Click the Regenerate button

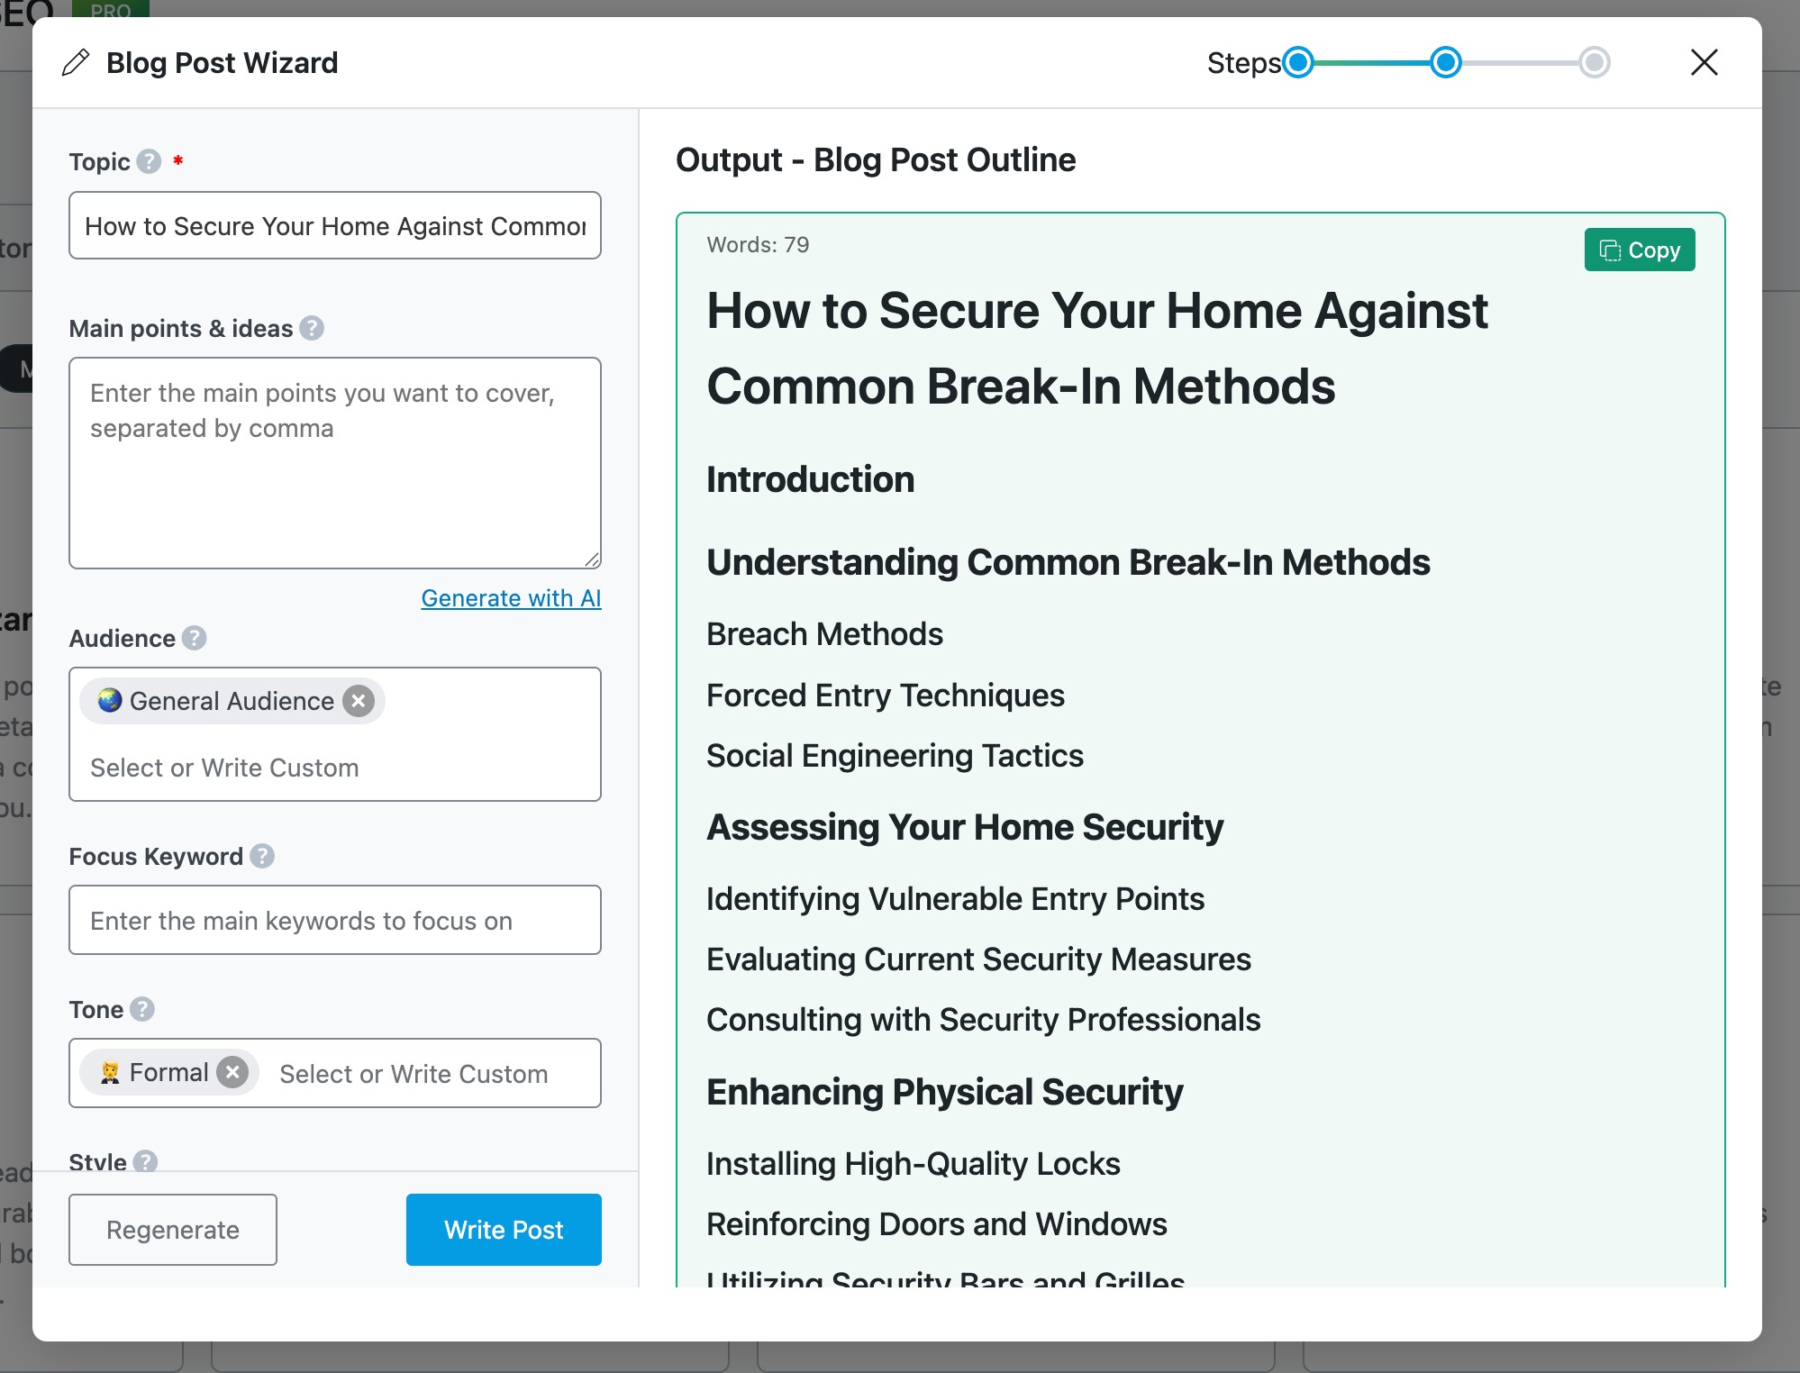coord(173,1230)
